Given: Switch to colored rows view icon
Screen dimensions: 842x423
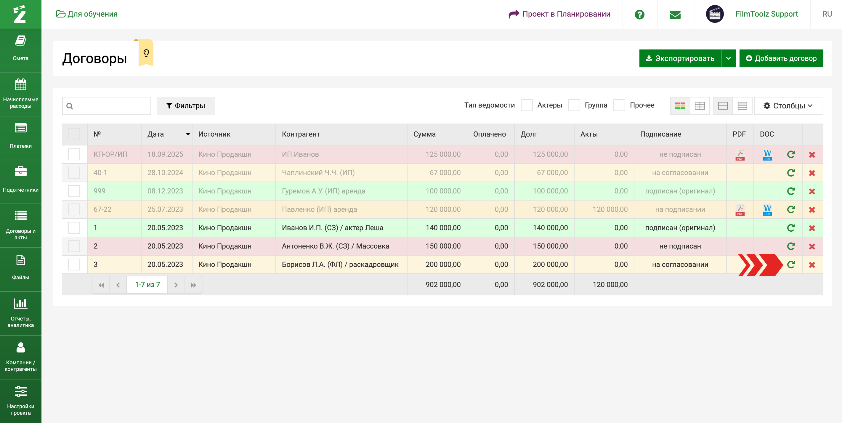Looking at the screenshot, I should click(x=680, y=105).
